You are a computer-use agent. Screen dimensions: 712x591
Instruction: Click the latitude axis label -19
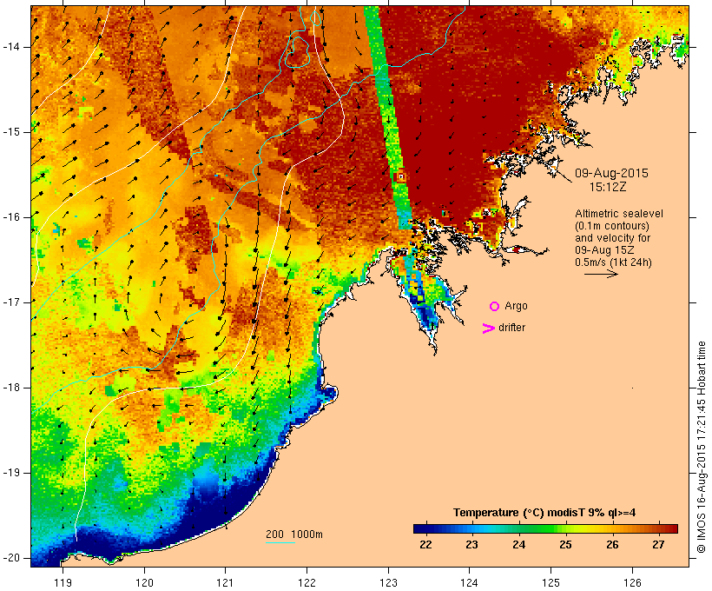coord(10,474)
